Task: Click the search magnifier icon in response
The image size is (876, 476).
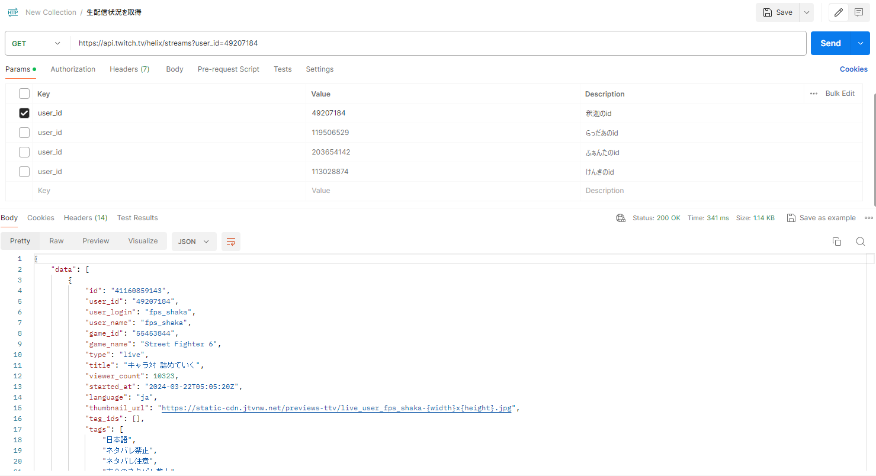Action: click(x=860, y=242)
